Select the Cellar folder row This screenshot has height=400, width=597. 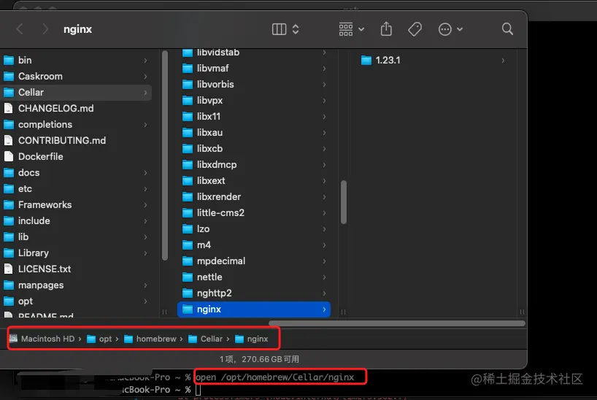coord(76,92)
